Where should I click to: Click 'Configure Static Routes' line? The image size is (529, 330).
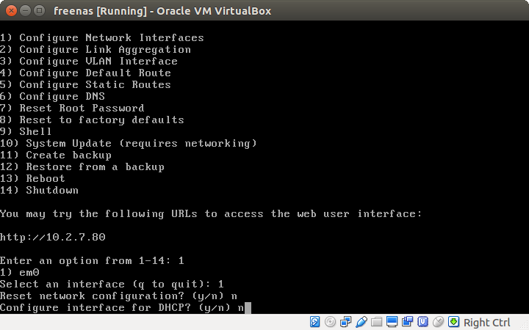tap(85, 85)
